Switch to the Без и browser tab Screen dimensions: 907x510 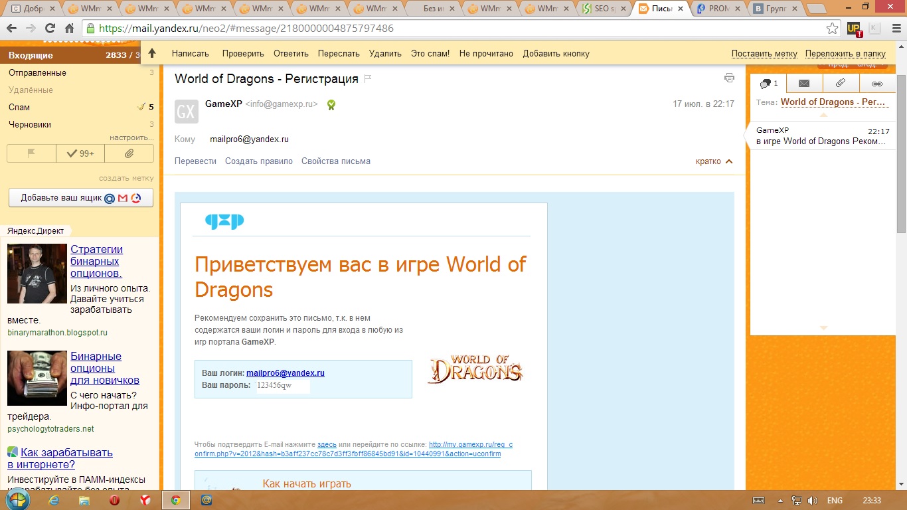pos(432,9)
